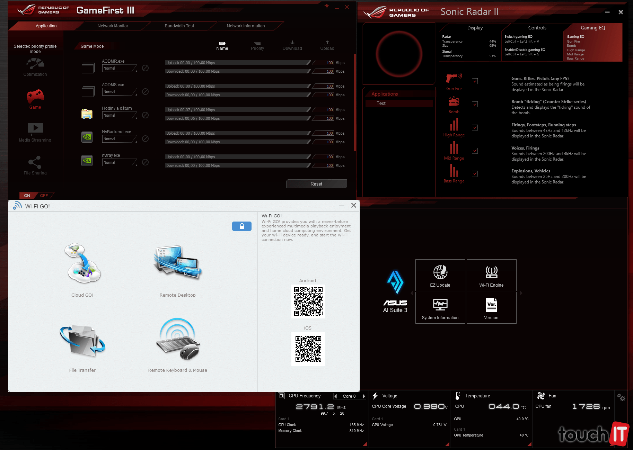Switch to Network Monitor tab

[113, 26]
